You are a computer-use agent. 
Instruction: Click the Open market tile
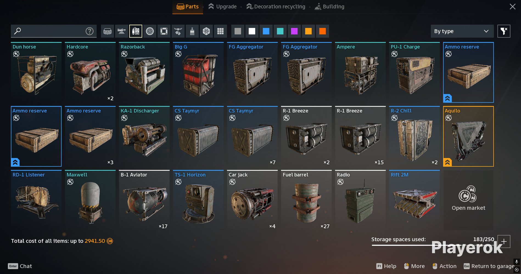tap(468, 200)
